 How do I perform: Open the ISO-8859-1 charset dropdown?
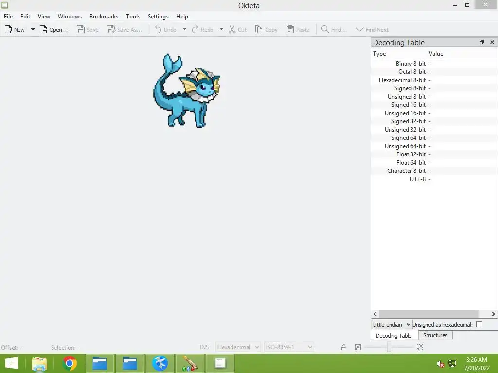click(x=289, y=347)
